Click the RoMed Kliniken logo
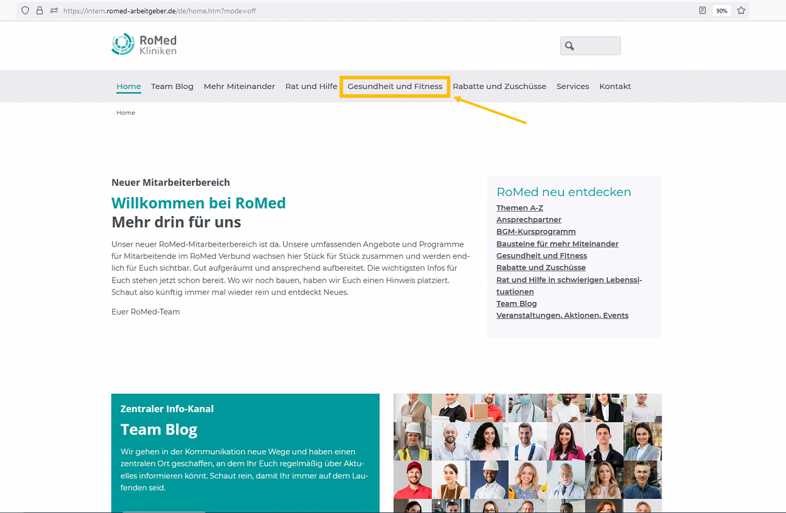The width and height of the screenshot is (786, 513). coord(144,45)
